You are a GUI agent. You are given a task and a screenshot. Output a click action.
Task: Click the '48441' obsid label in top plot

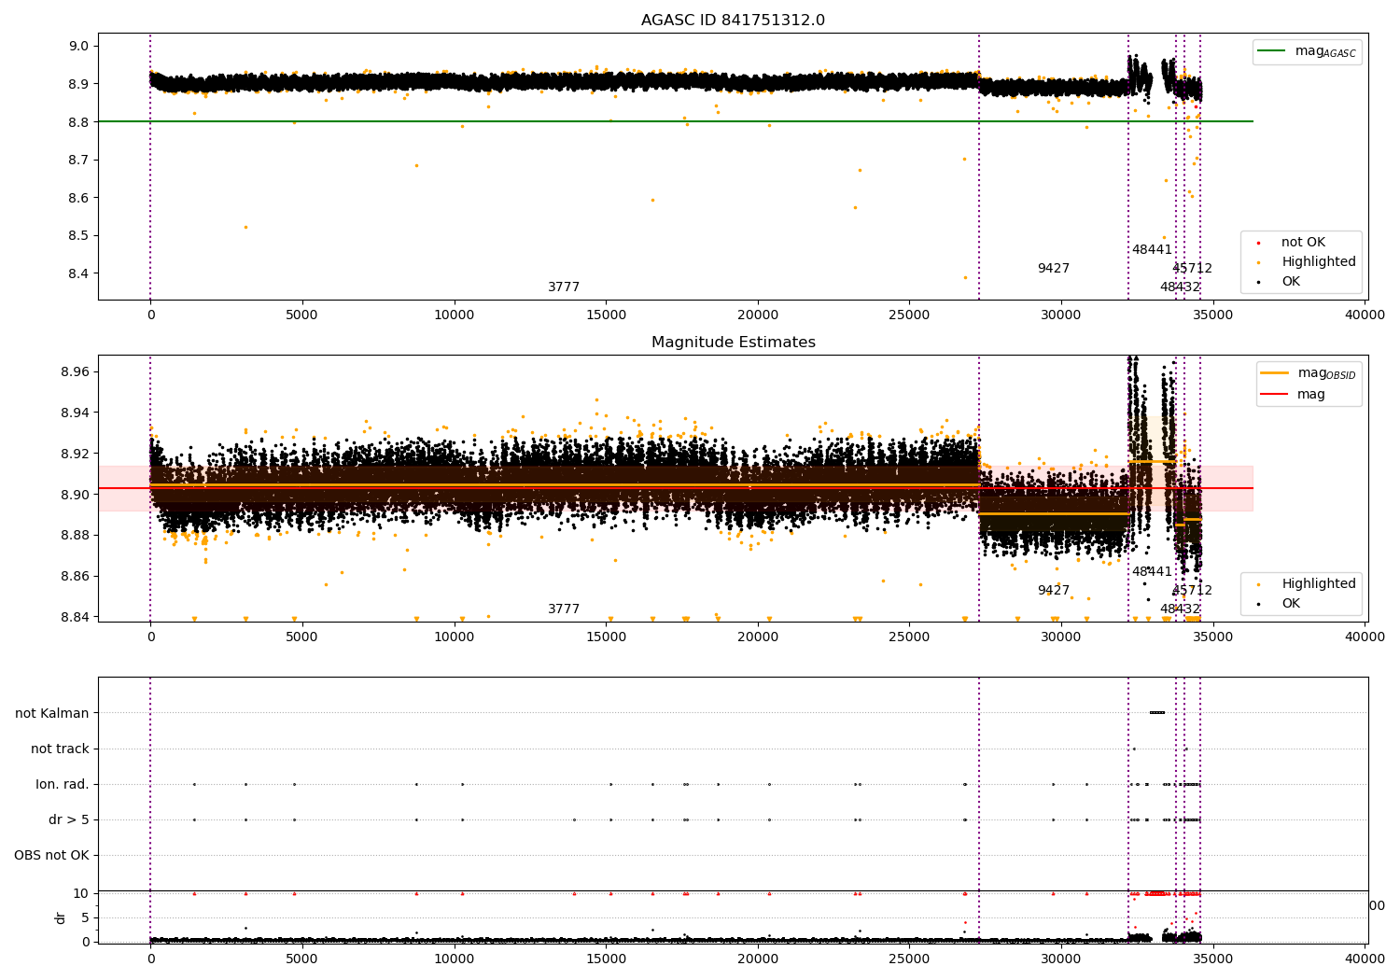1152,249
